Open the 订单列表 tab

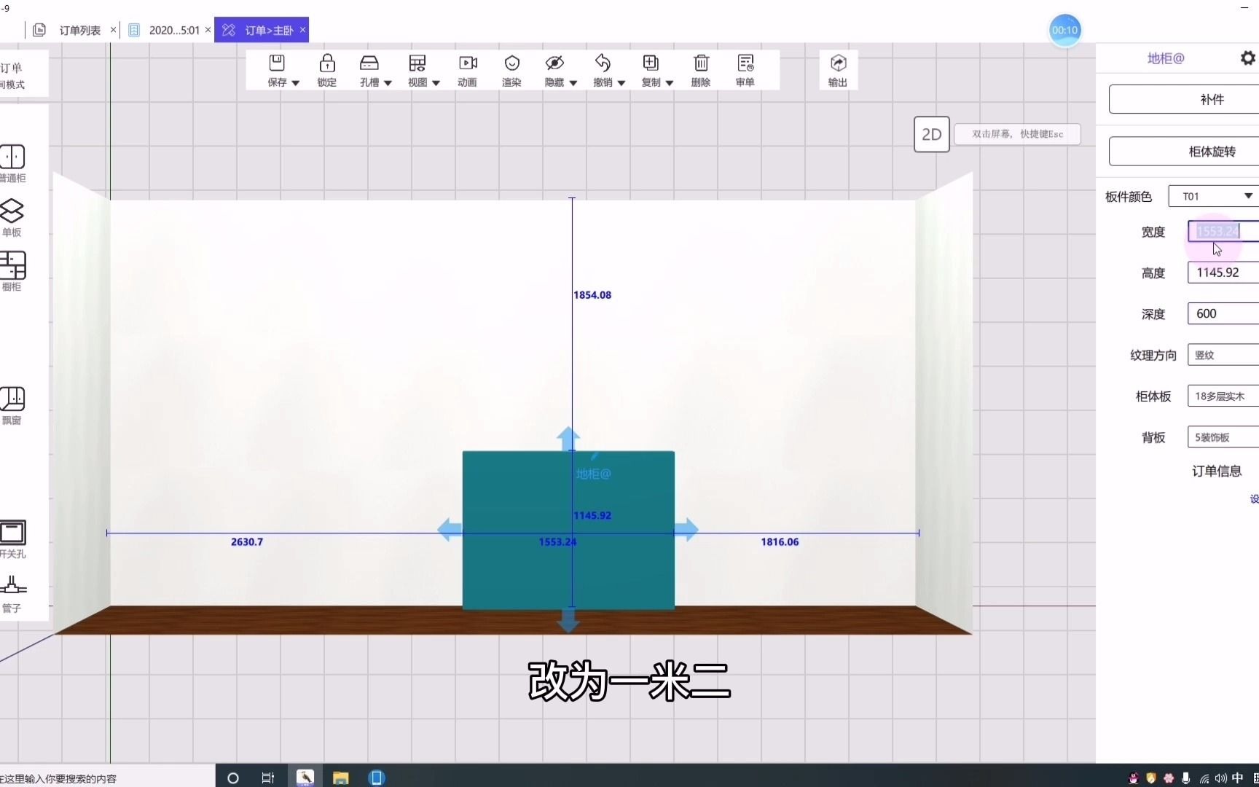tap(80, 30)
